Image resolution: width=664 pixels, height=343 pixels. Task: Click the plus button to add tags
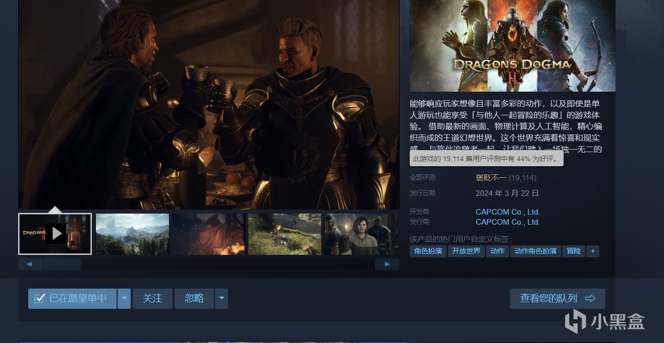pos(593,251)
